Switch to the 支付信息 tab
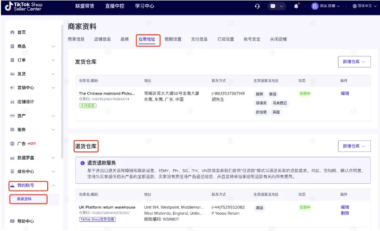 click(199, 39)
